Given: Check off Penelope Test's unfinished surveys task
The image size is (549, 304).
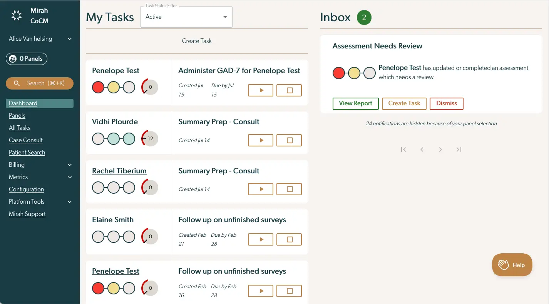Looking at the screenshot, I should 289,291.
